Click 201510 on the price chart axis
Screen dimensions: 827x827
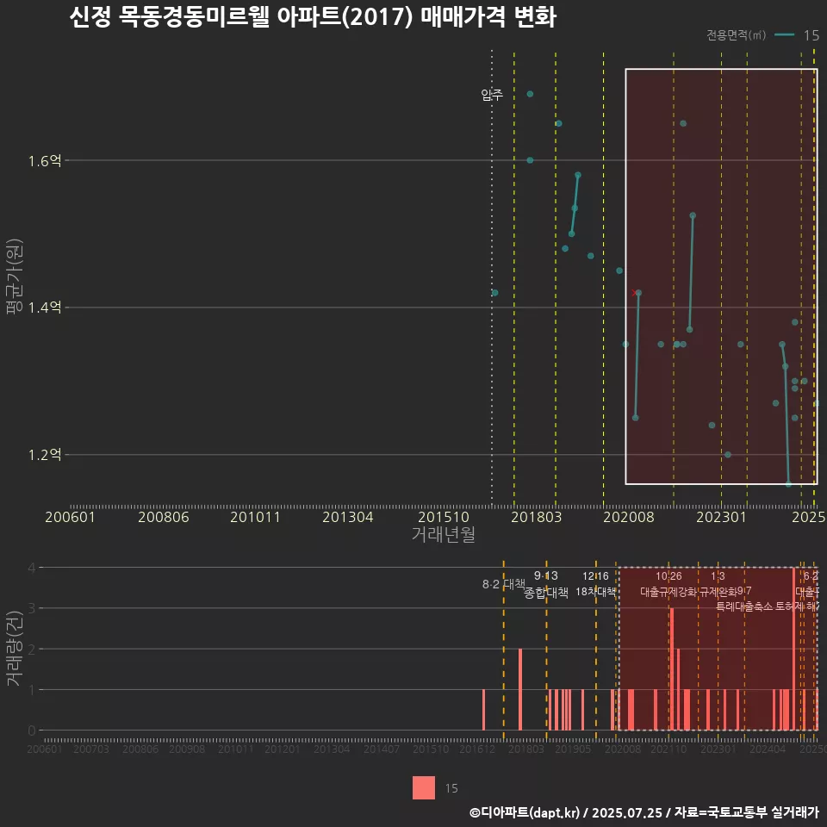443,517
